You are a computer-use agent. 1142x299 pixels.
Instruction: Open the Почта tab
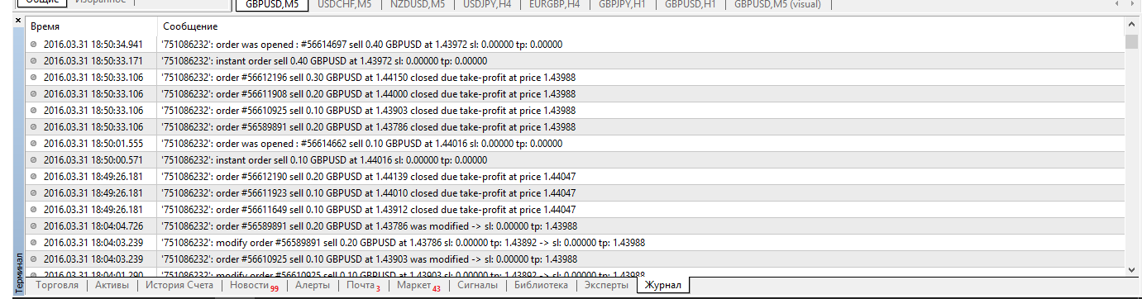tap(364, 286)
